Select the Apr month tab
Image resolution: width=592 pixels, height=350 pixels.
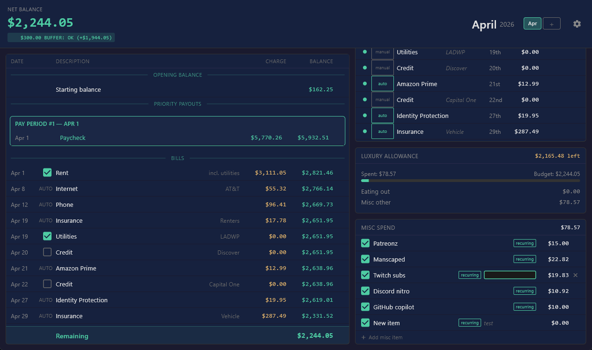click(x=533, y=23)
